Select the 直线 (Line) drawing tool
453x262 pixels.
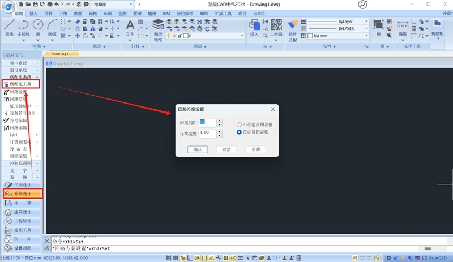coord(9,28)
